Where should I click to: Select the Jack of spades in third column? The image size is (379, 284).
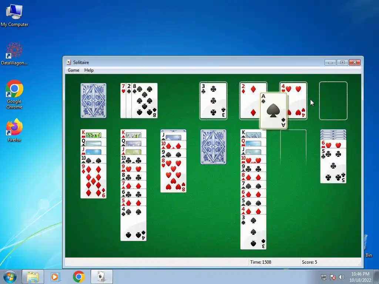[173, 136]
